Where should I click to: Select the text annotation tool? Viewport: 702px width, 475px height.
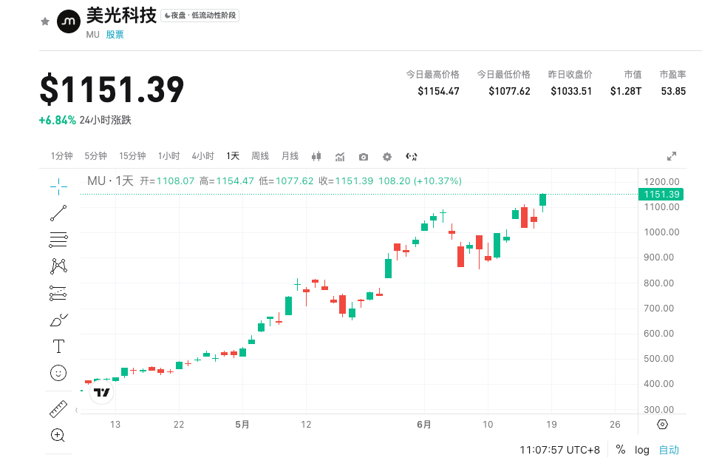point(58,346)
